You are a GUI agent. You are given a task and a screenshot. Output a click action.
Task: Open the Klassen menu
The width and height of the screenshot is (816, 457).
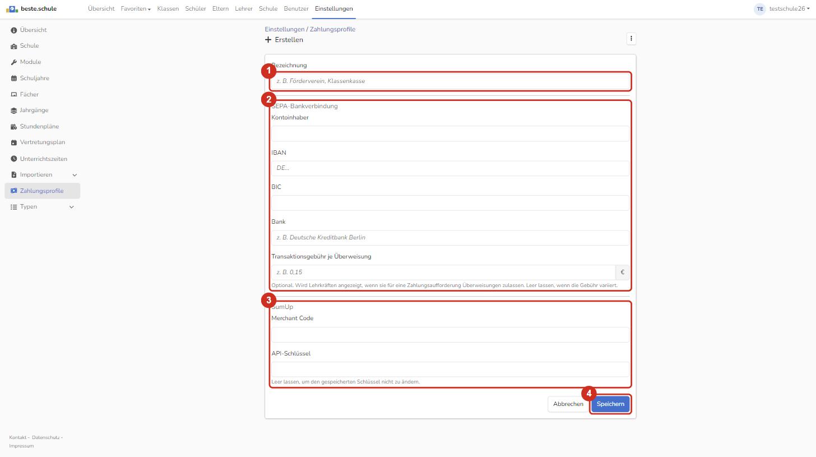point(168,9)
